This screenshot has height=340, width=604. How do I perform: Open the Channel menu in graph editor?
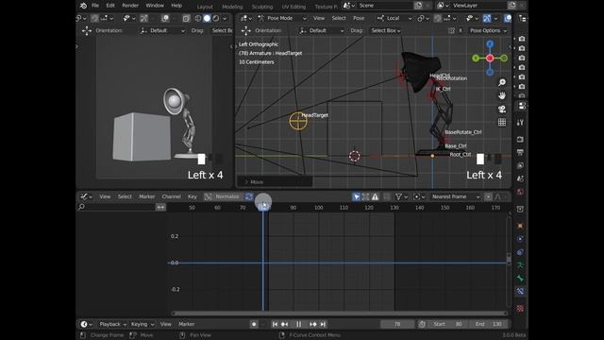tap(171, 196)
